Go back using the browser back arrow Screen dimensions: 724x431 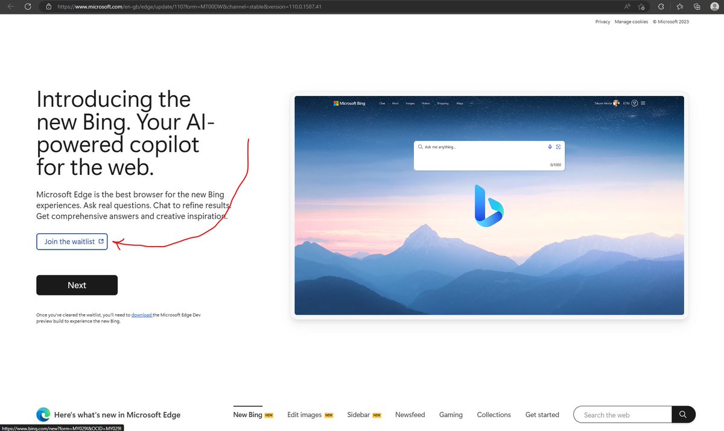click(x=11, y=6)
